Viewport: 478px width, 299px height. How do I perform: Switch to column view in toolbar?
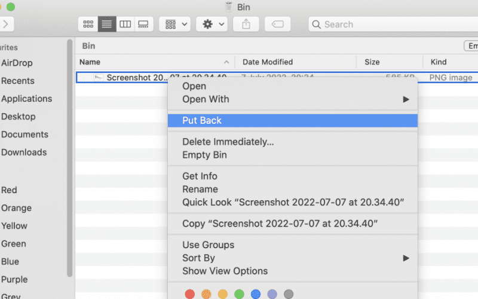125,25
